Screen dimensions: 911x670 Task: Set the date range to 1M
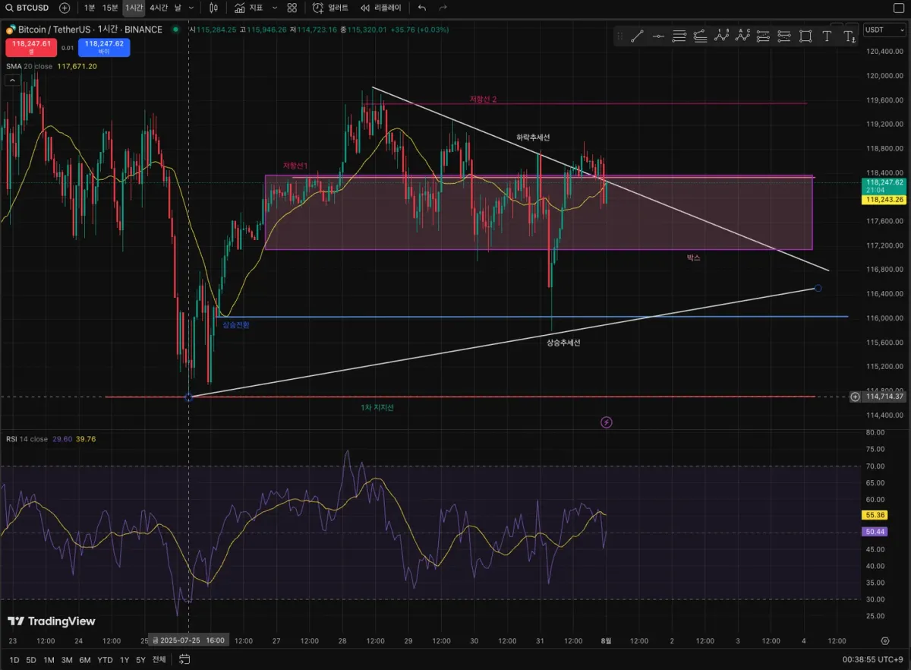pos(49,660)
